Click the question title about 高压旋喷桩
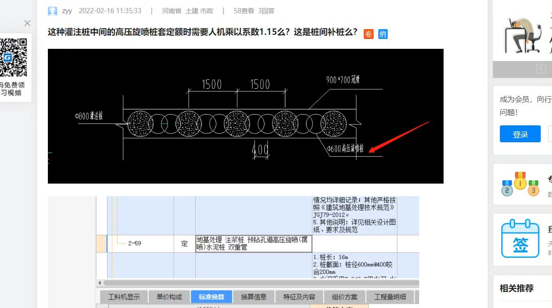Viewport: 552px width, 308px height. 202,32
